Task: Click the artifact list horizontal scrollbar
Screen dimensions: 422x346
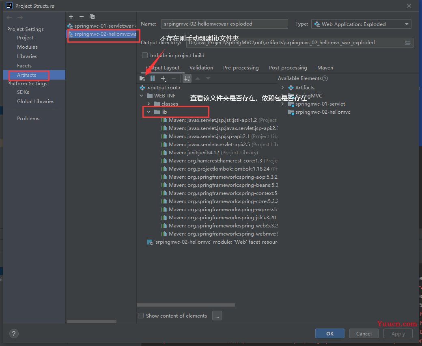Action: click(x=92, y=322)
